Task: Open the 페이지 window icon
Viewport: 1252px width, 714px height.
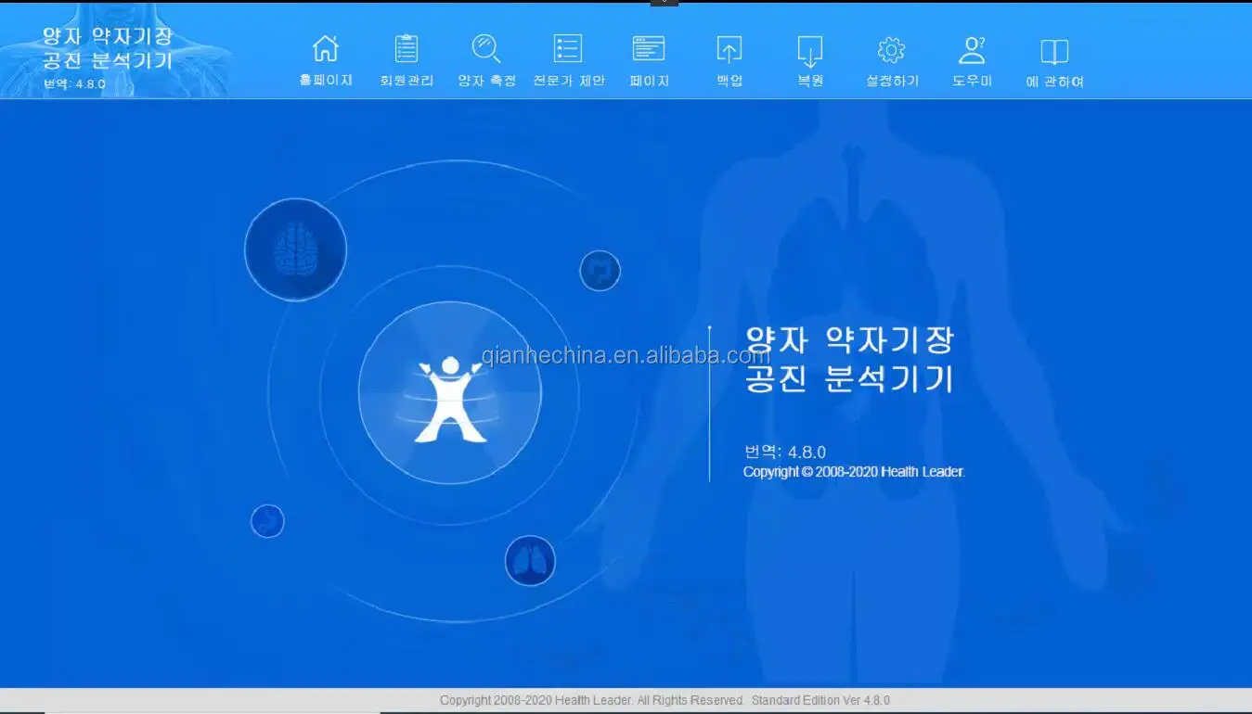Action: click(649, 49)
